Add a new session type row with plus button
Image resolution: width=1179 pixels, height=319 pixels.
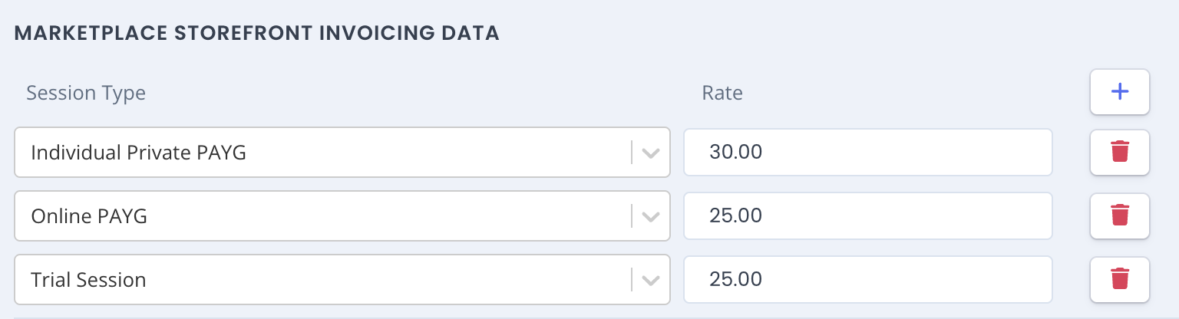pyautogui.click(x=1120, y=92)
